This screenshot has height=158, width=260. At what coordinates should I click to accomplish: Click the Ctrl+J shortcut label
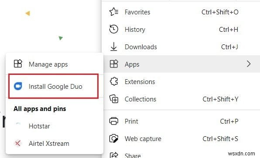(229, 47)
